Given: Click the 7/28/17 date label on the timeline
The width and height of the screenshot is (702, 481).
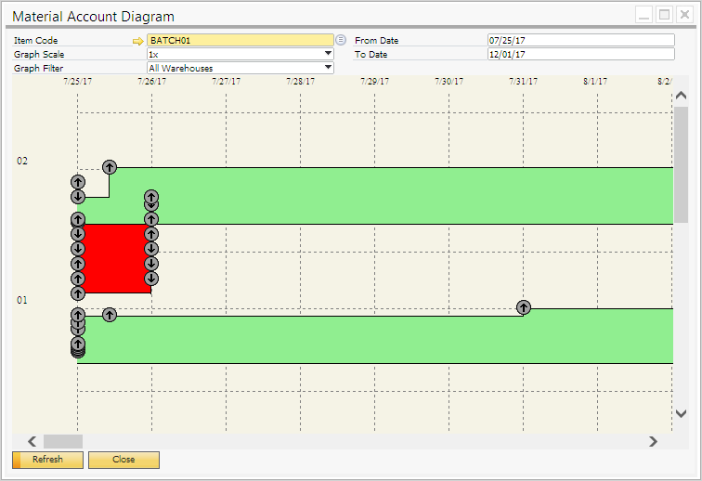Looking at the screenshot, I should click(x=300, y=82).
